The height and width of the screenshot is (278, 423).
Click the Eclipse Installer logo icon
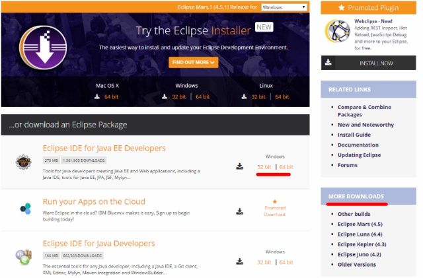(43, 48)
